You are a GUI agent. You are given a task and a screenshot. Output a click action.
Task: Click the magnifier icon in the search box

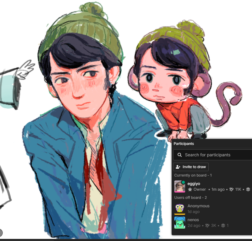click(x=179, y=155)
